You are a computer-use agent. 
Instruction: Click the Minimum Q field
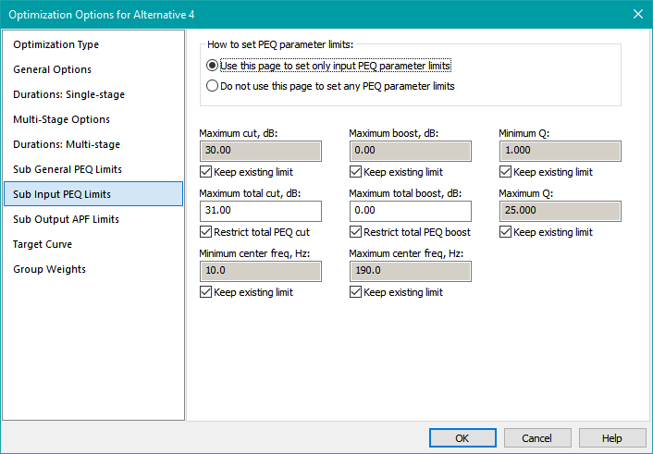[x=561, y=151]
